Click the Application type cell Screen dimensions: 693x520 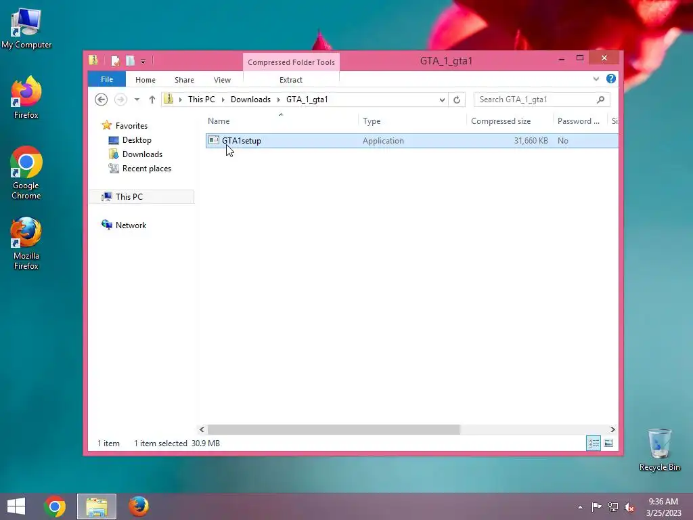(383, 141)
